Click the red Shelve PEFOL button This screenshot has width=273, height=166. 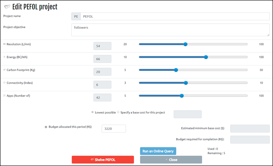[103, 160]
